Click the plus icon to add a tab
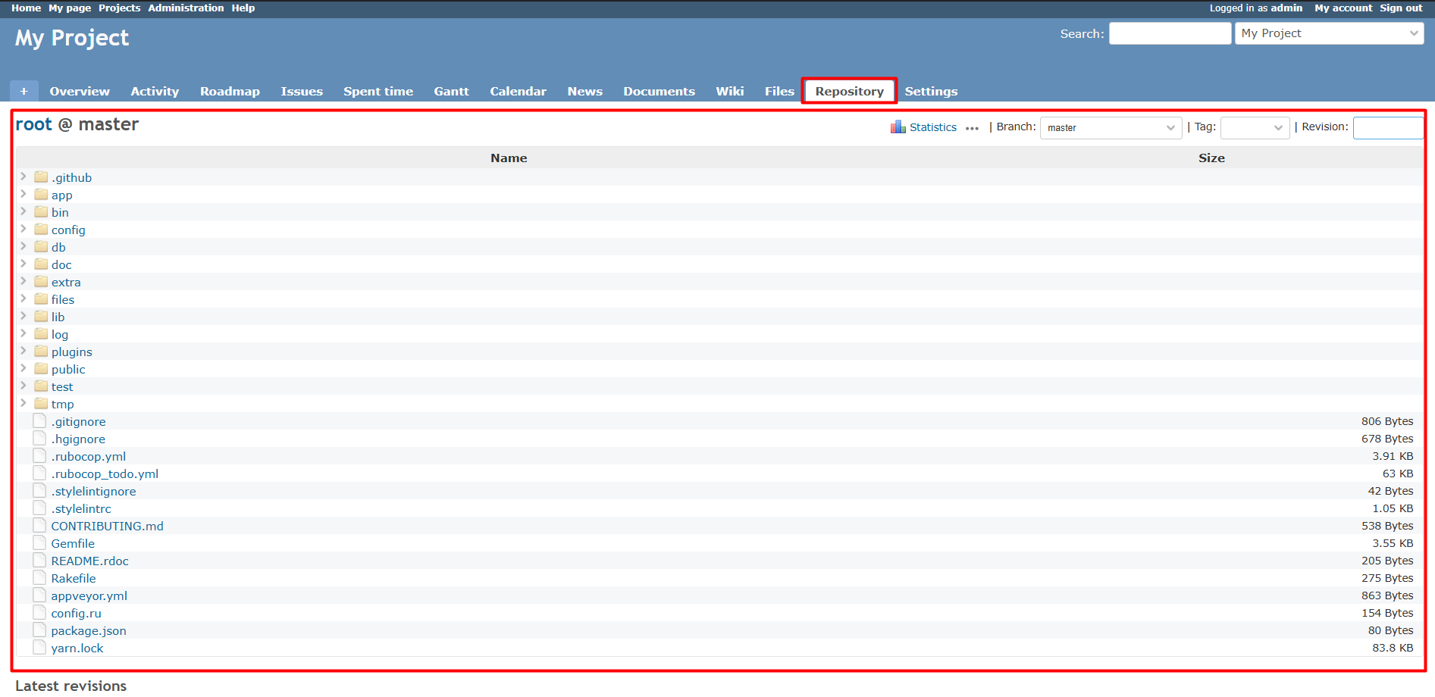1435x697 pixels. tap(23, 90)
